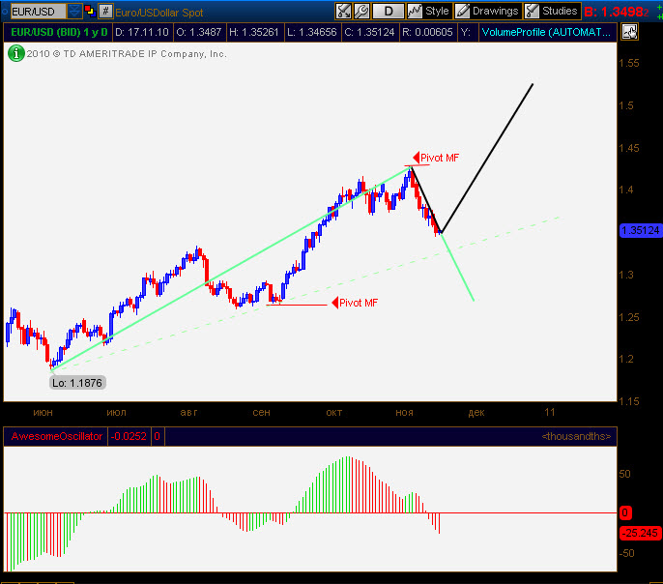Open the Drawings menu
Viewport: 663px width, 584px height.
click(x=487, y=12)
